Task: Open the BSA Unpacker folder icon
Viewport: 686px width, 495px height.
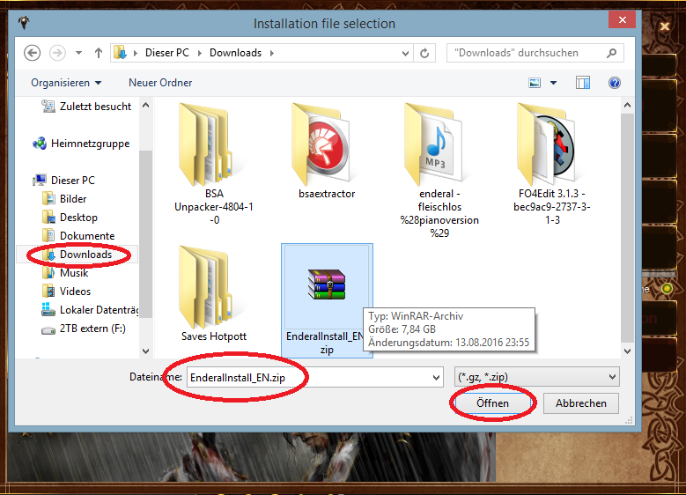Action: pyautogui.click(x=205, y=142)
